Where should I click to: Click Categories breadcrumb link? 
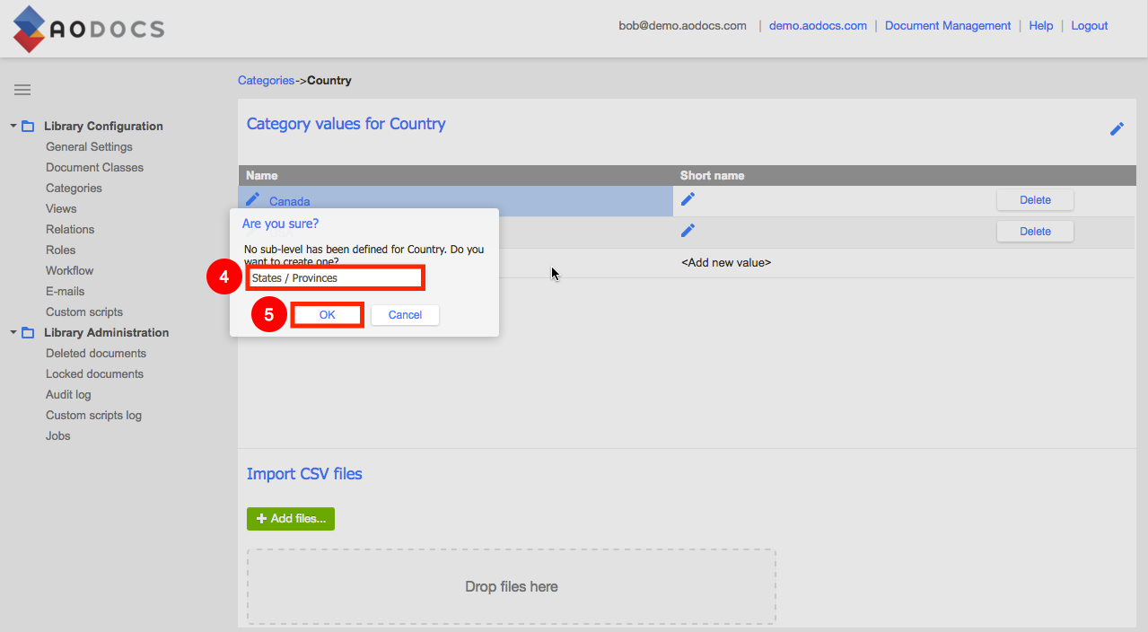(266, 81)
